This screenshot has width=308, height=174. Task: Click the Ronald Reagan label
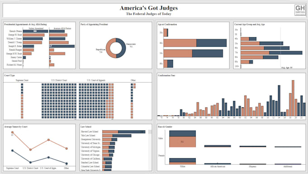click(15, 50)
